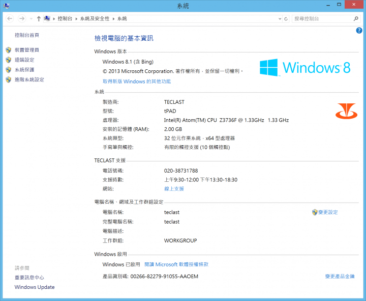
Task: Open 系統保護 from sidebar
Action: [24, 70]
